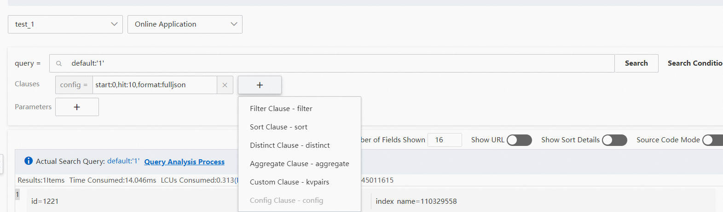Remove the config clause with X icon

[225, 85]
